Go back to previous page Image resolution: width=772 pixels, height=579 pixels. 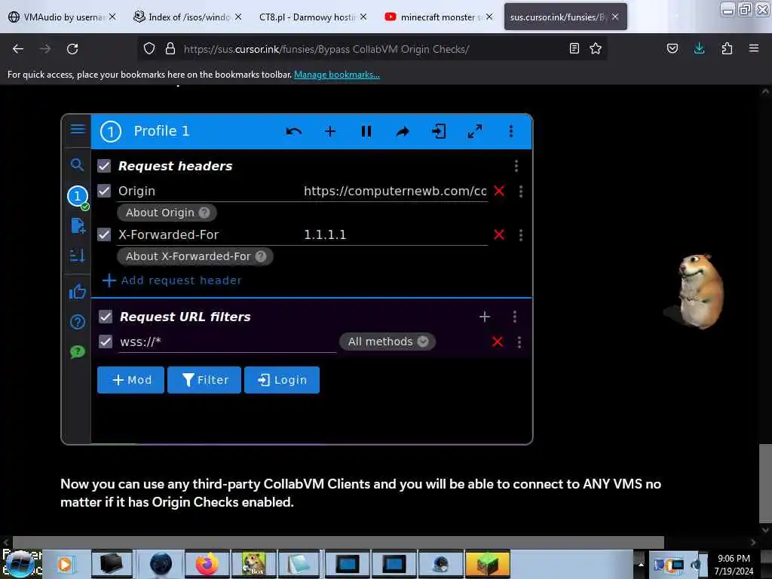pos(18,49)
